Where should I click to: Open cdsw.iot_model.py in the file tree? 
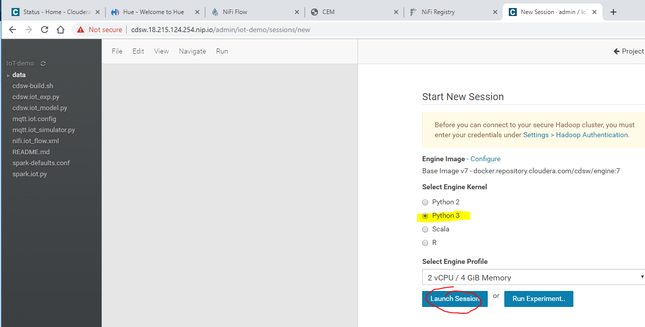point(40,108)
